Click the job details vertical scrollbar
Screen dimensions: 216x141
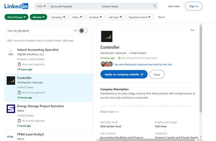click(201, 69)
